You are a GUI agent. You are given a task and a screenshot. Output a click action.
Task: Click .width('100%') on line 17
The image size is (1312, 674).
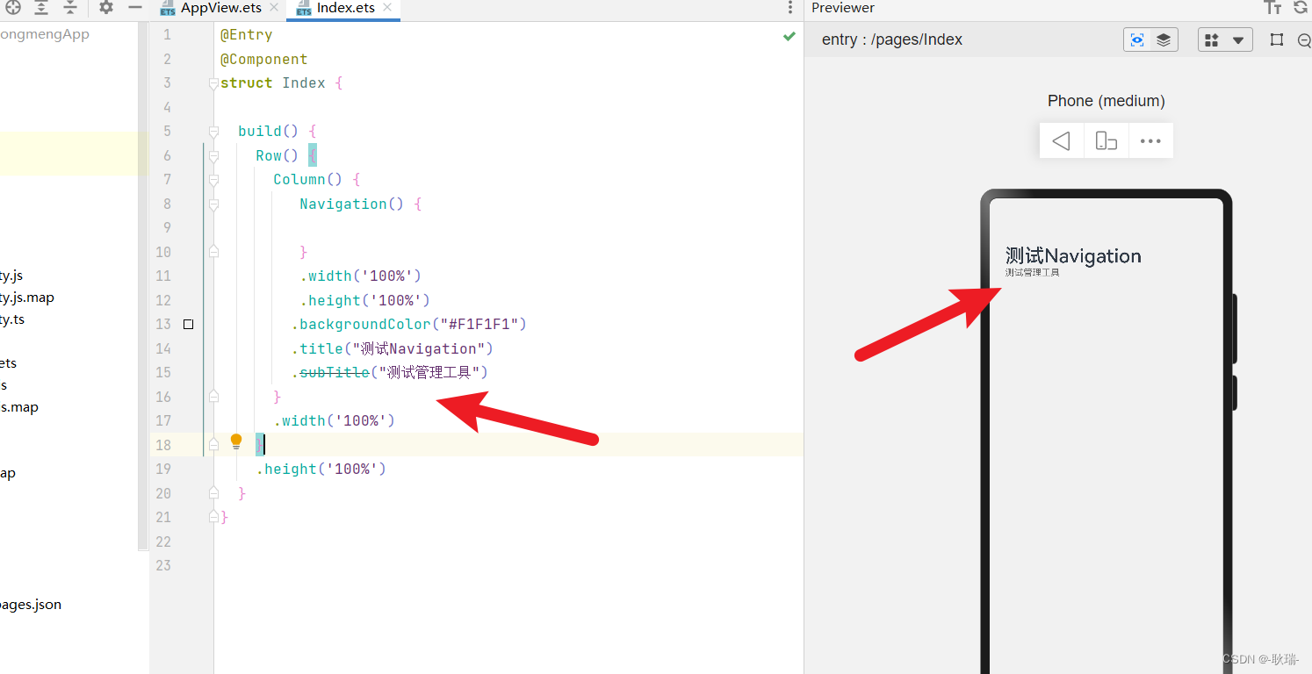click(x=335, y=421)
